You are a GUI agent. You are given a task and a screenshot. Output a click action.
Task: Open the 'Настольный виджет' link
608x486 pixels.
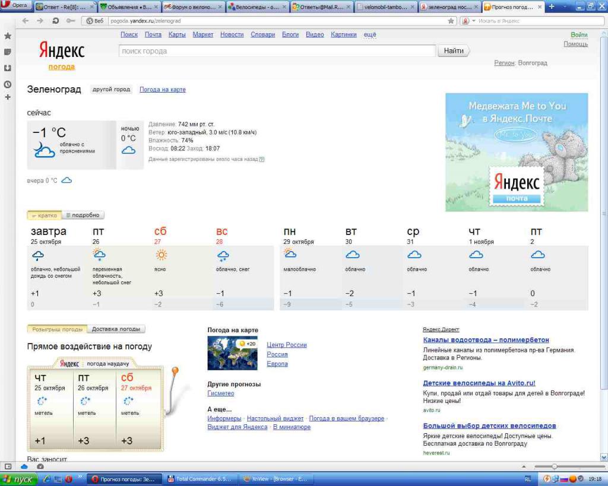coord(275,418)
